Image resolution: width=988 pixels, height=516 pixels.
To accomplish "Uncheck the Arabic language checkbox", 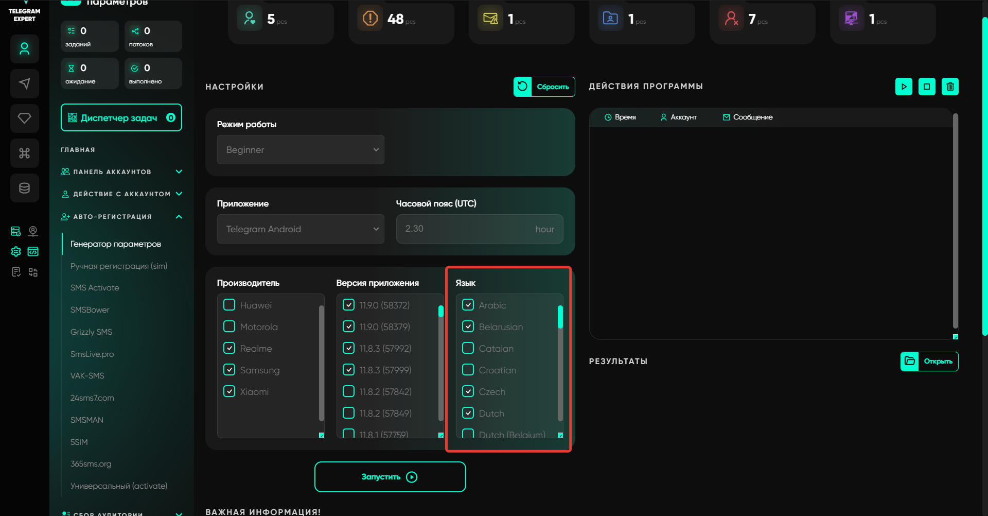I will [468, 305].
